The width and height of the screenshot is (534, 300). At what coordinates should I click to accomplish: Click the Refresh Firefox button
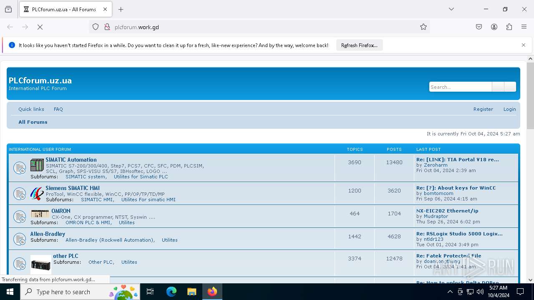(x=359, y=45)
